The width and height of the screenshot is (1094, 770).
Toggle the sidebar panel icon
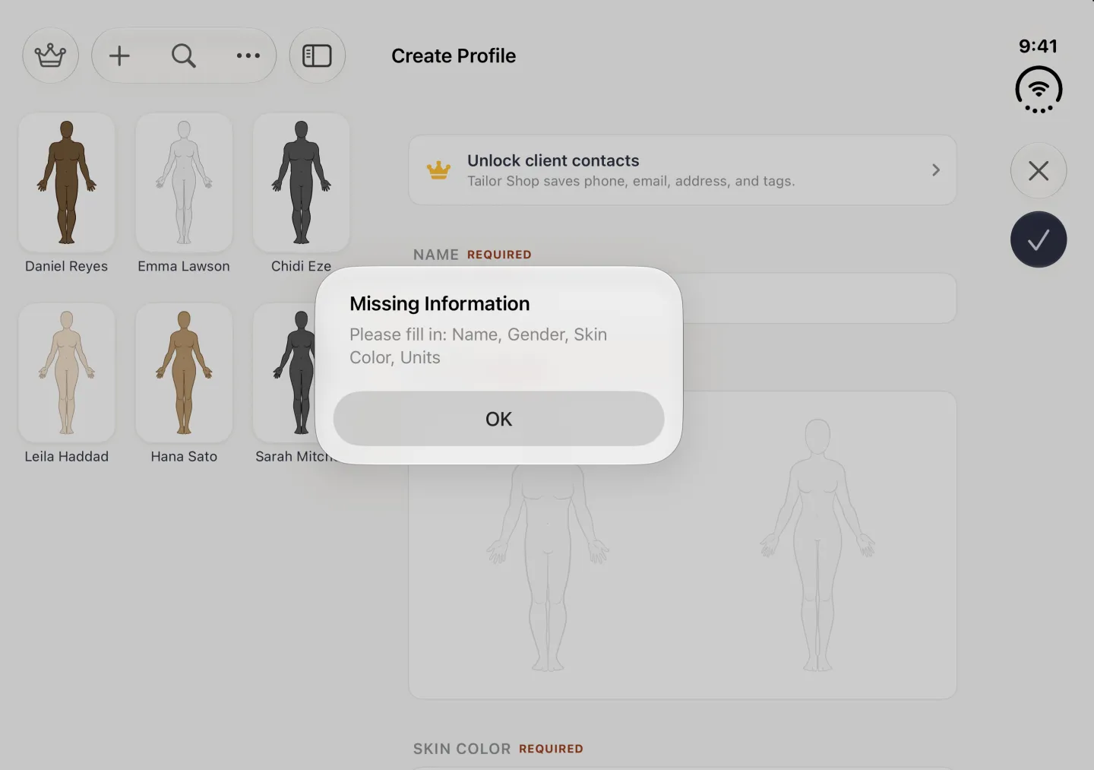pos(317,55)
